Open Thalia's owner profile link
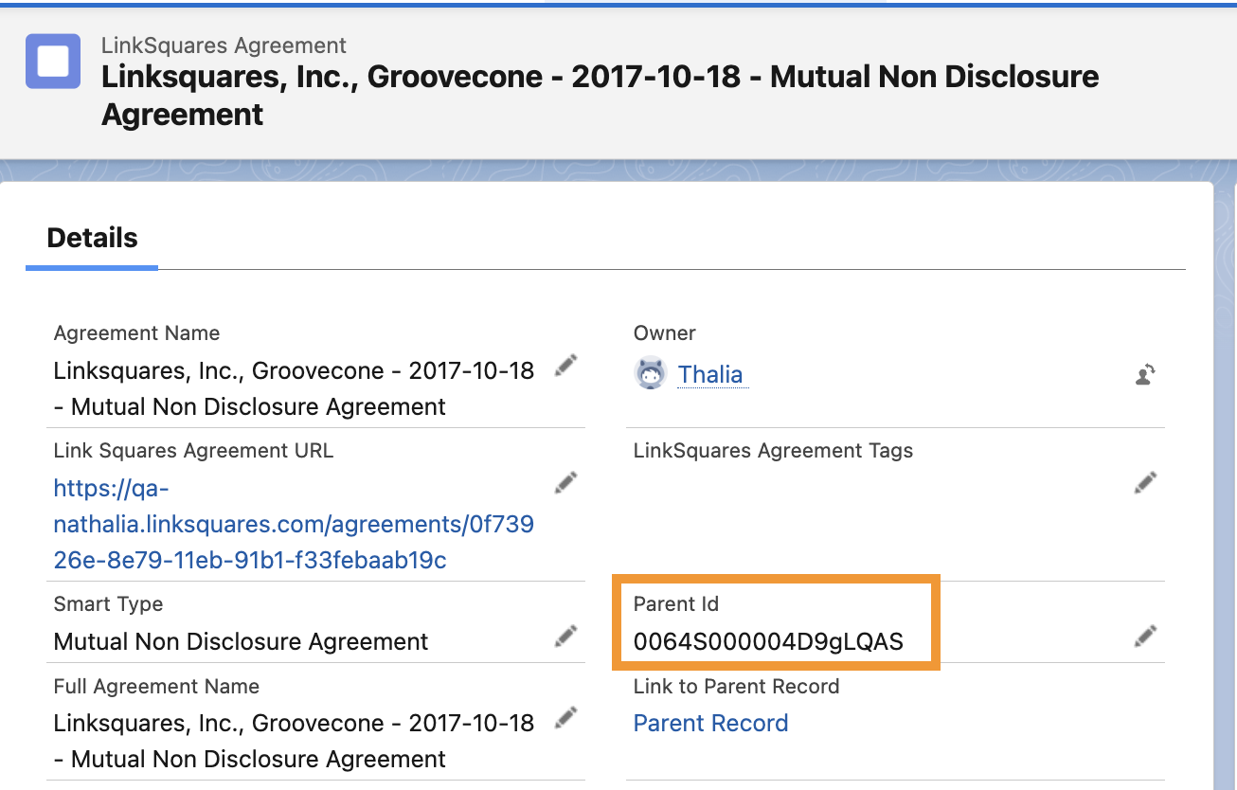 click(x=710, y=374)
